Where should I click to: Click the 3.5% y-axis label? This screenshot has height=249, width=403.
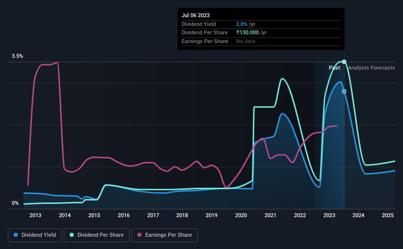(17, 56)
